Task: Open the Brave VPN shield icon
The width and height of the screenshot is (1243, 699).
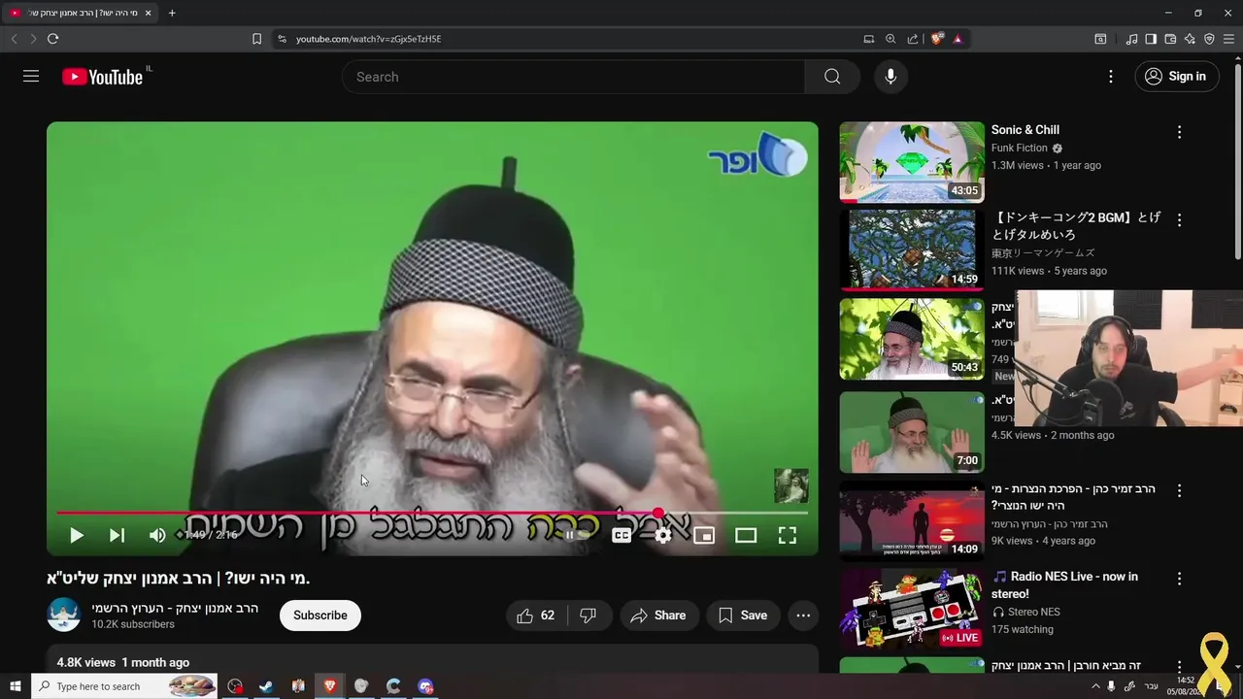Action: click(x=1209, y=39)
